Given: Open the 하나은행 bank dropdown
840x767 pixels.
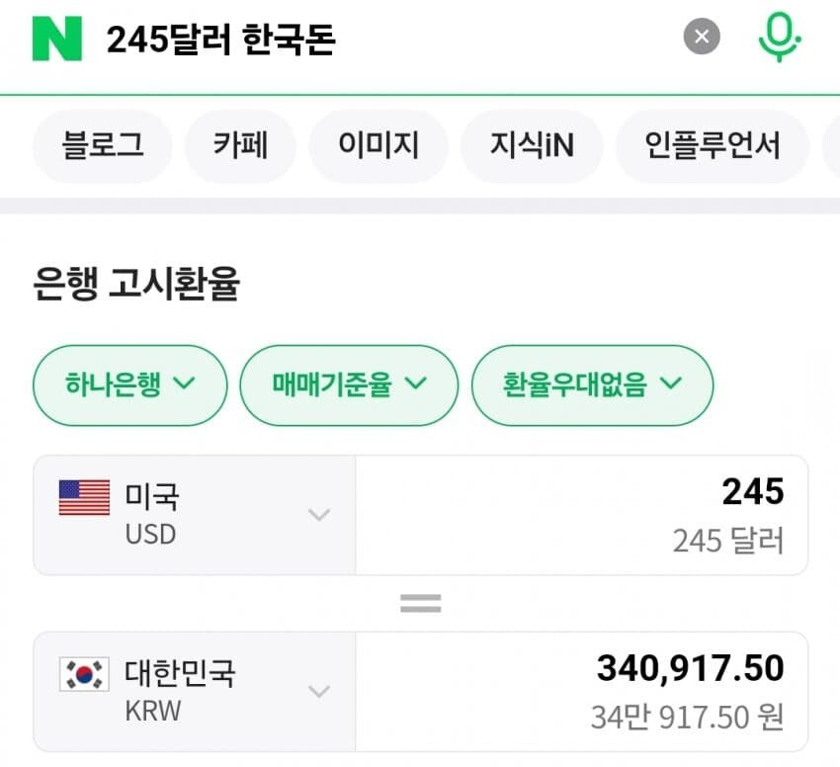Looking at the screenshot, I should coord(130,384).
